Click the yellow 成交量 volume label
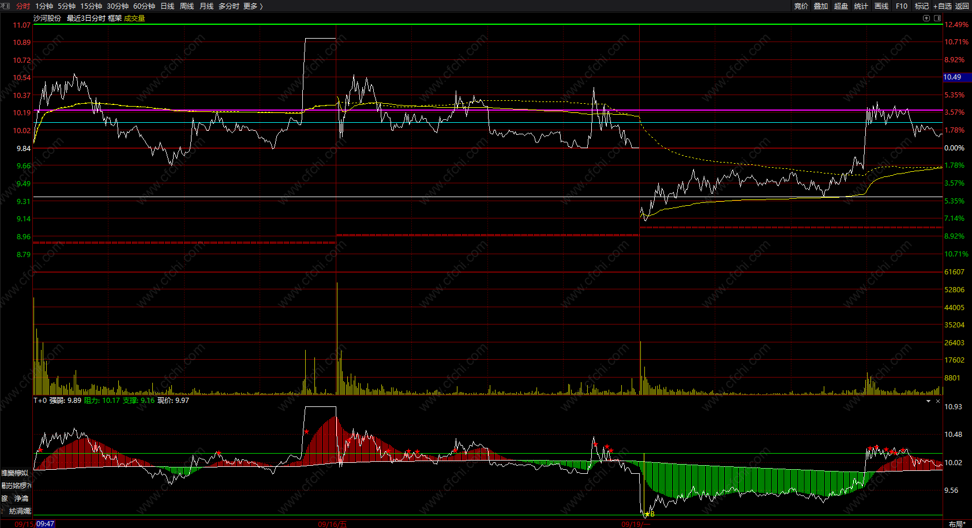The height and width of the screenshot is (528, 972). click(x=134, y=18)
